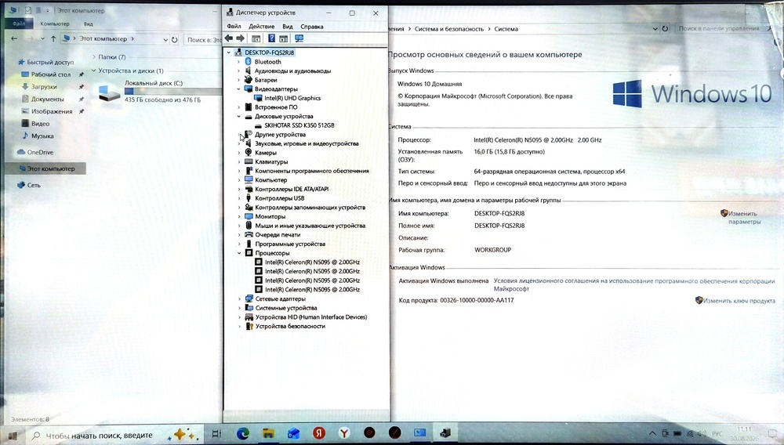The height and width of the screenshot is (445, 784).
Task: Select the Устройства безопасности icon
Action: pyautogui.click(x=249, y=326)
